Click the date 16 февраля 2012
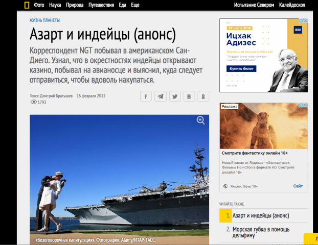The height and width of the screenshot is (245, 318). 91,96
